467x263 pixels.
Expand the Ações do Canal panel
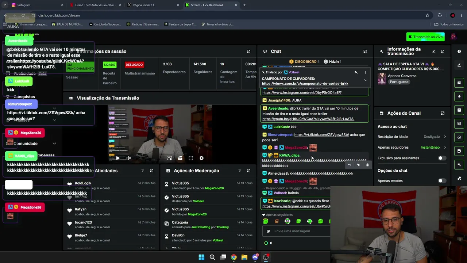pyautogui.click(x=443, y=113)
